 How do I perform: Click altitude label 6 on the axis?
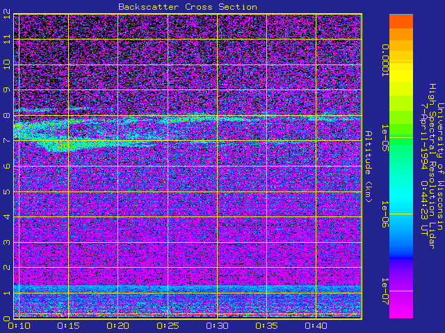[x=7, y=166]
